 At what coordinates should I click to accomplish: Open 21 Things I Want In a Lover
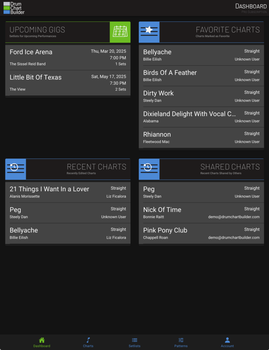68,192
